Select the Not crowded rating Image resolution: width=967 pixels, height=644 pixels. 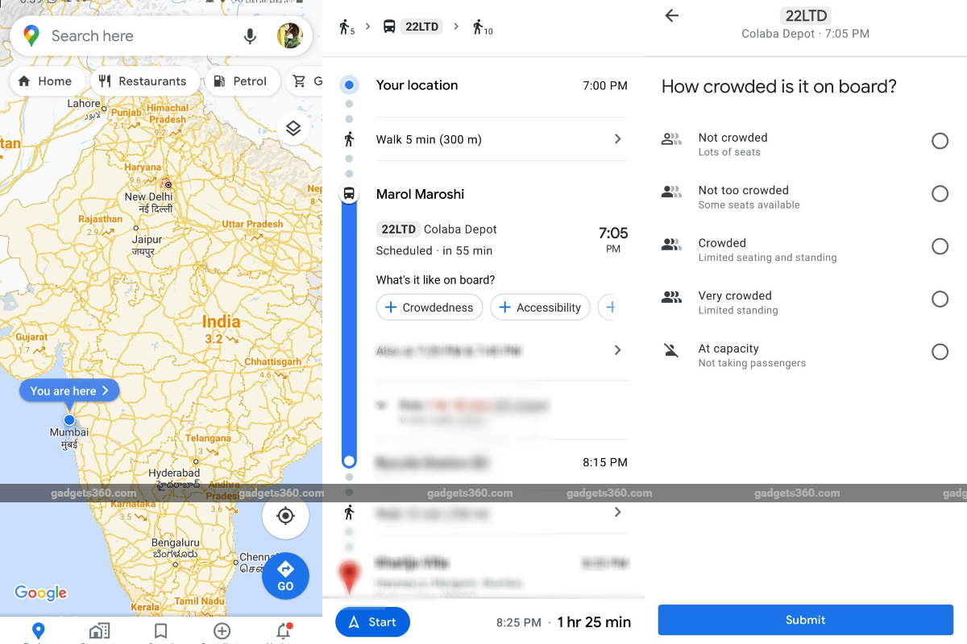coord(940,141)
